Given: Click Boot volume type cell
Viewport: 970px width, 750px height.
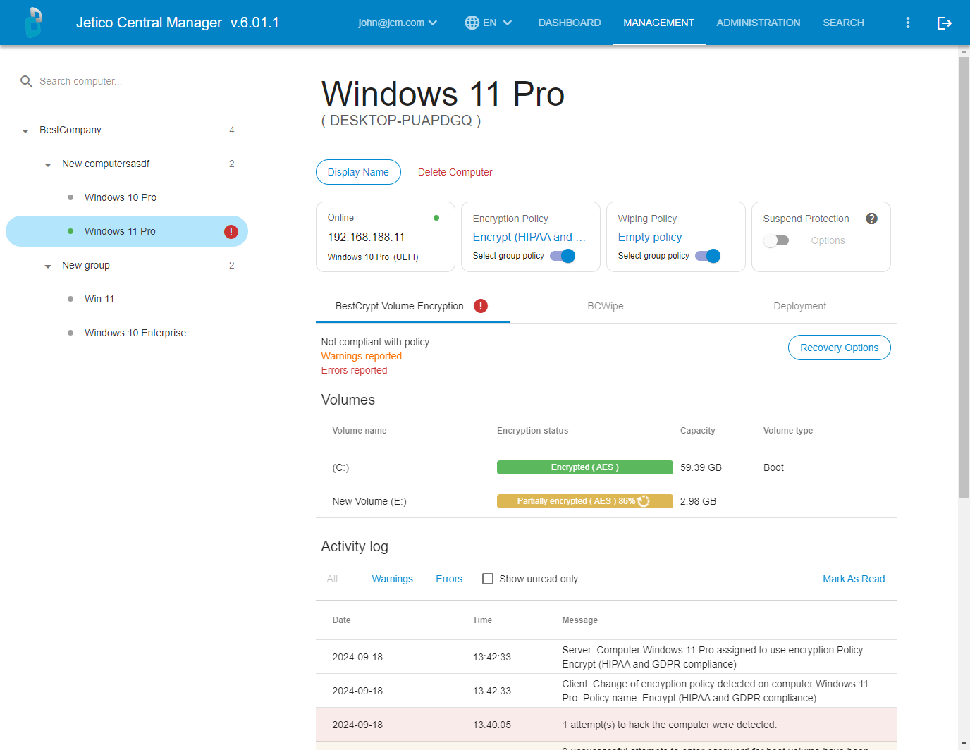Looking at the screenshot, I should [773, 467].
